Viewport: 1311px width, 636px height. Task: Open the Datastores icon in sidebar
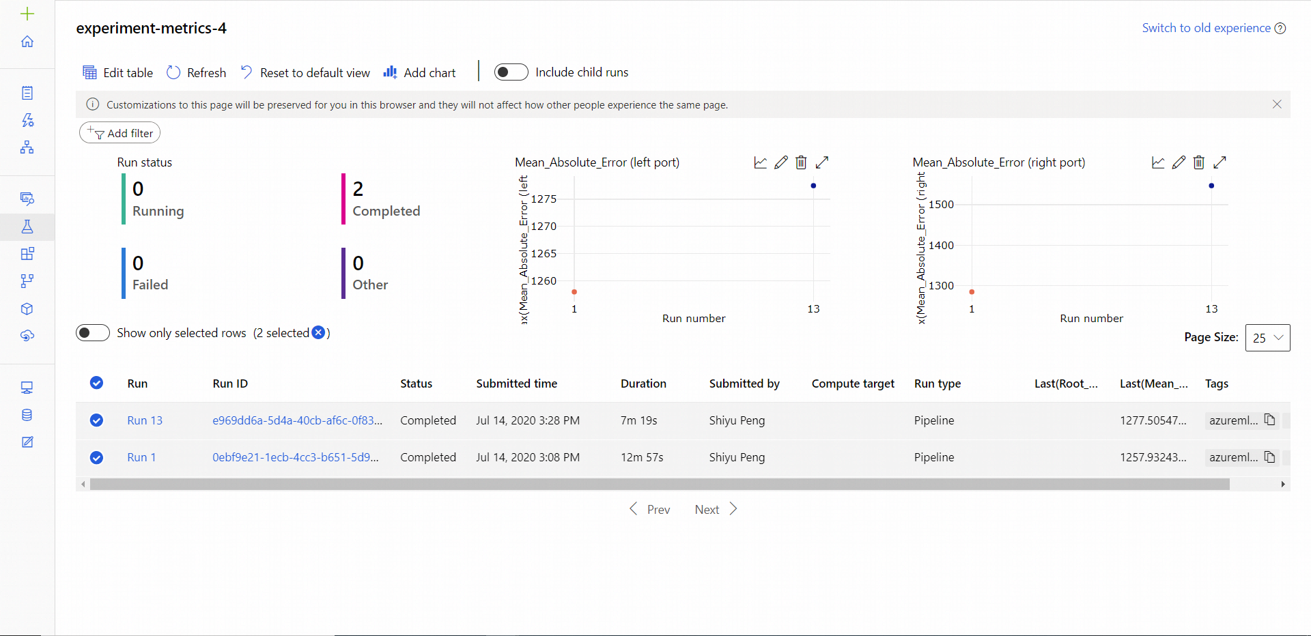coord(27,415)
